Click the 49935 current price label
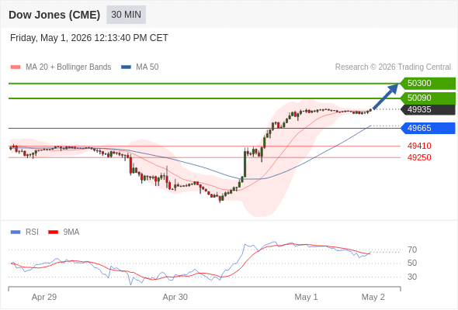Screen dimensions: 458x310 [x=428, y=109]
